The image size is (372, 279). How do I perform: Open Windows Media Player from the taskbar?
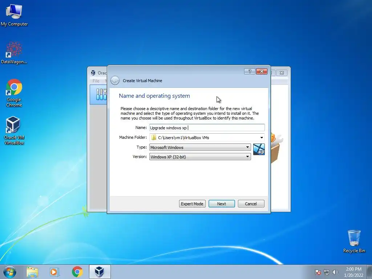point(54,272)
